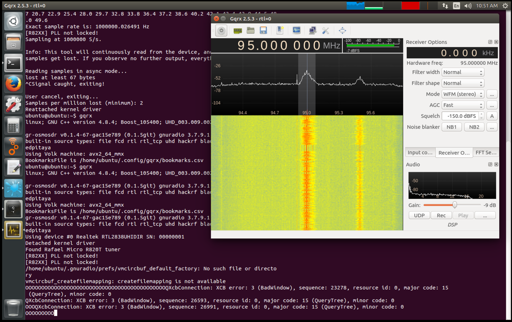Open the Files manager in launcher
Image resolution: width=512 pixels, height=322 pixels.
click(x=13, y=42)
